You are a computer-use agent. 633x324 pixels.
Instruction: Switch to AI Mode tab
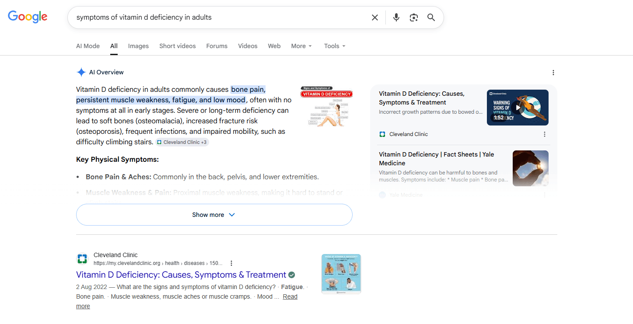click(x=88, y=46)
